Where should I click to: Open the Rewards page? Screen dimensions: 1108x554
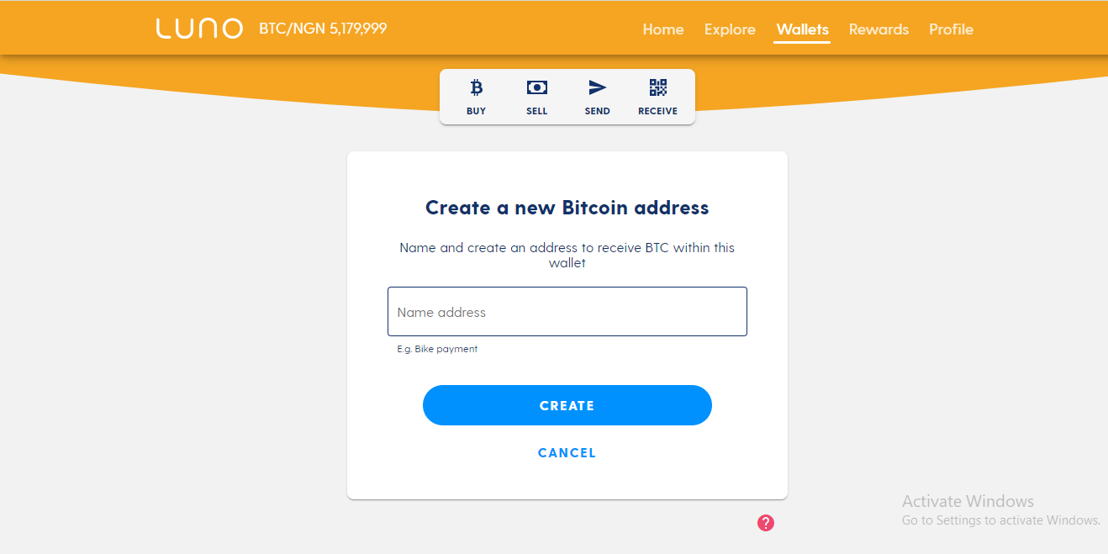[878, 29]
